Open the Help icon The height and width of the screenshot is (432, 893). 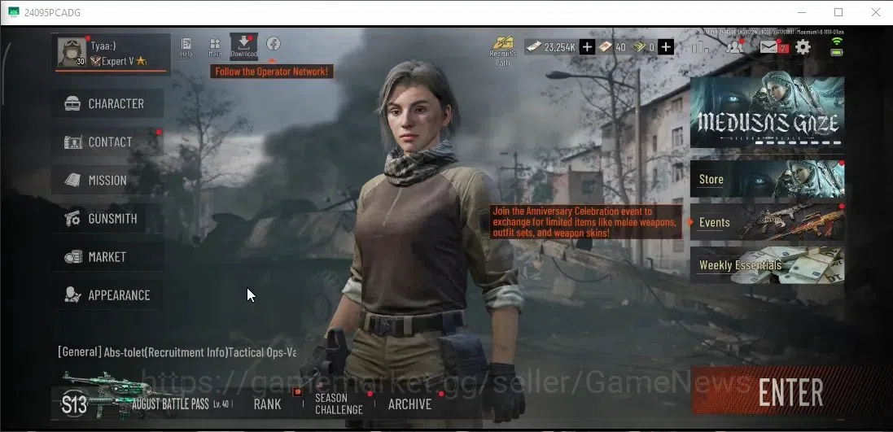[186, 46]
